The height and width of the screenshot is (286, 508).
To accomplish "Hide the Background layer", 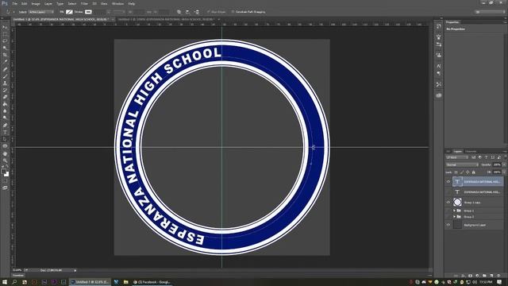I will [448, 225].
